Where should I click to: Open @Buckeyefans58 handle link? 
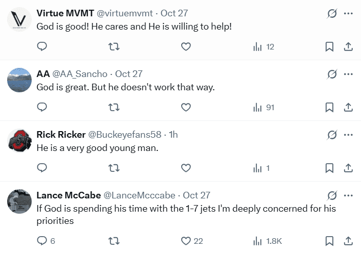[125, 135]
